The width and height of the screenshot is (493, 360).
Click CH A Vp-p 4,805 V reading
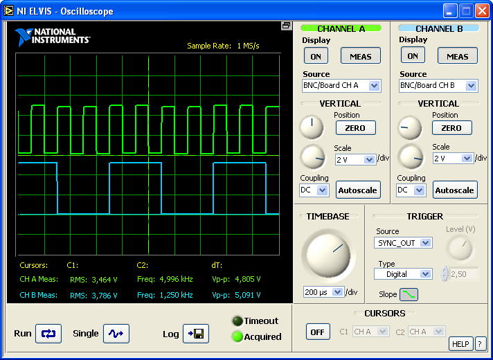[236, 279]
